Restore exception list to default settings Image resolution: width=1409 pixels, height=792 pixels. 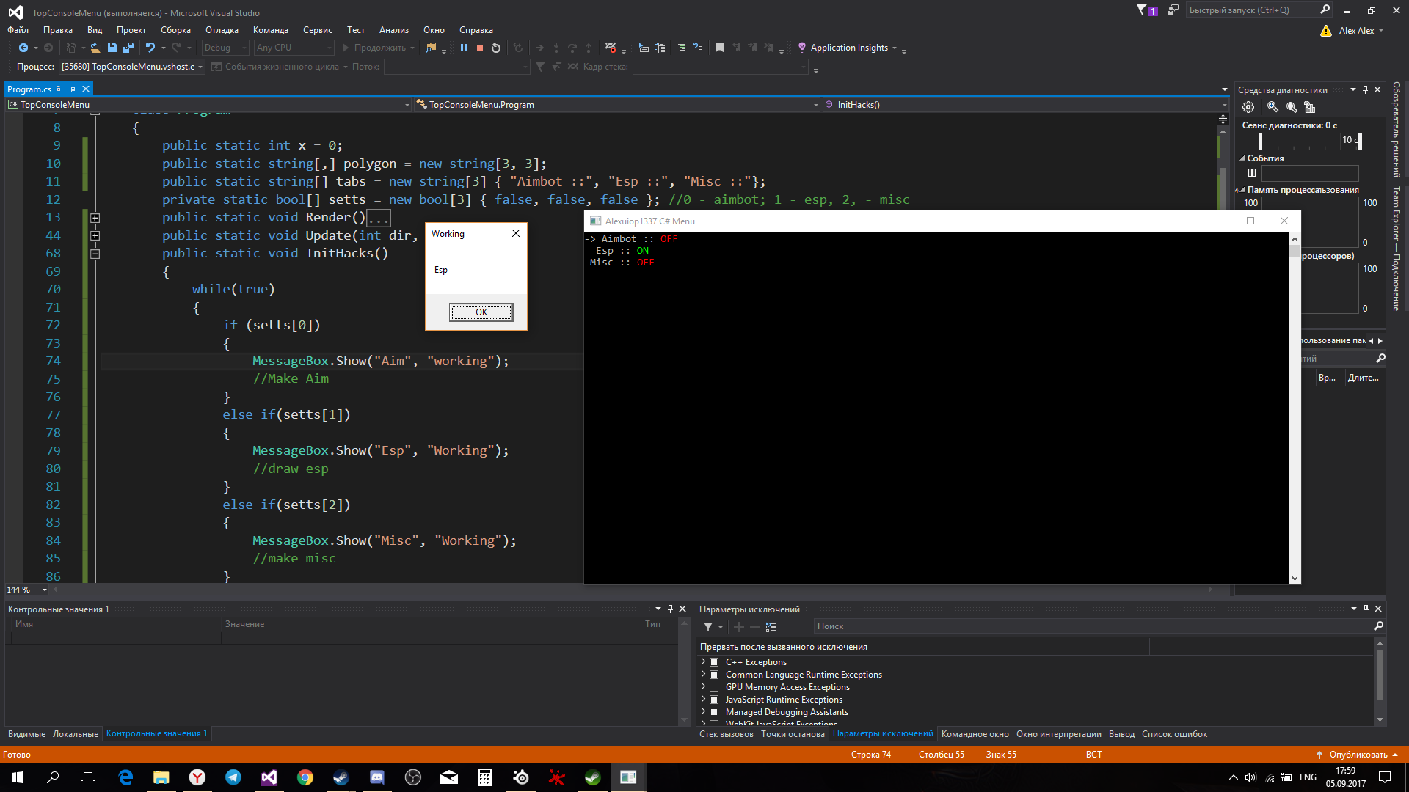pos(771,627)
